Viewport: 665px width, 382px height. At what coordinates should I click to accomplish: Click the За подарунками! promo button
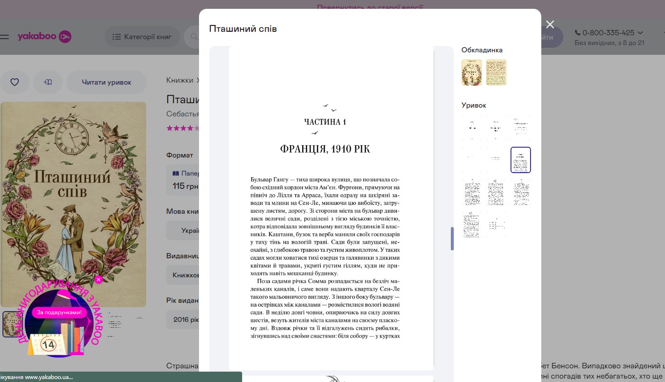59,312
